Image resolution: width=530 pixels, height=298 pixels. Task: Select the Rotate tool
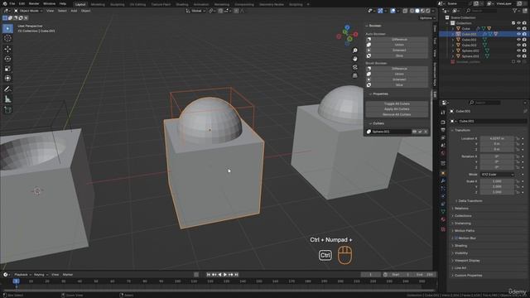[x=7, y=59]
